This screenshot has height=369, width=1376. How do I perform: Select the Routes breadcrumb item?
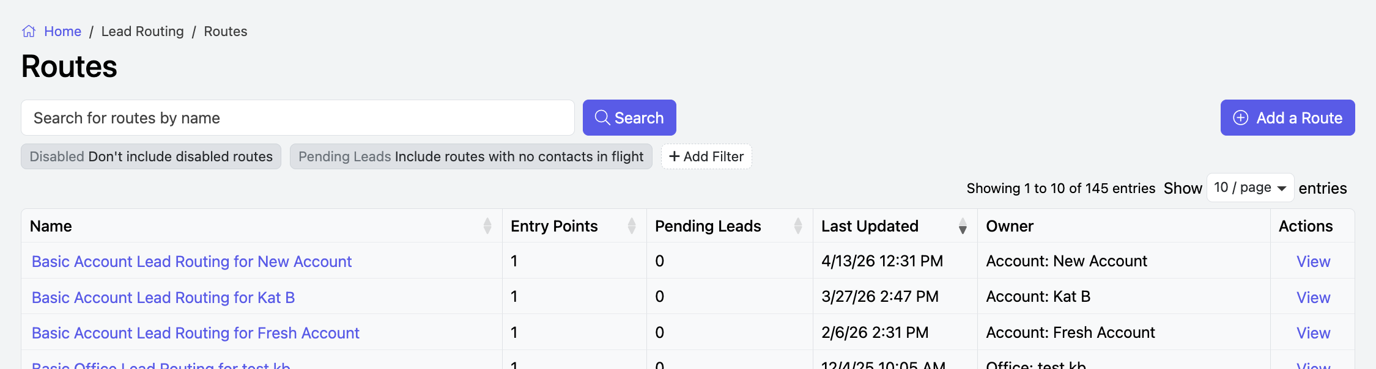pos(225,31)
